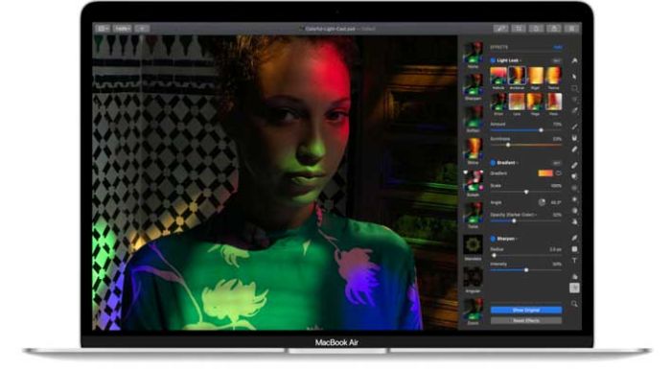Select the Arrange arrow tool
The width and height of the screenshot is (671, 369).
[574, 77]
